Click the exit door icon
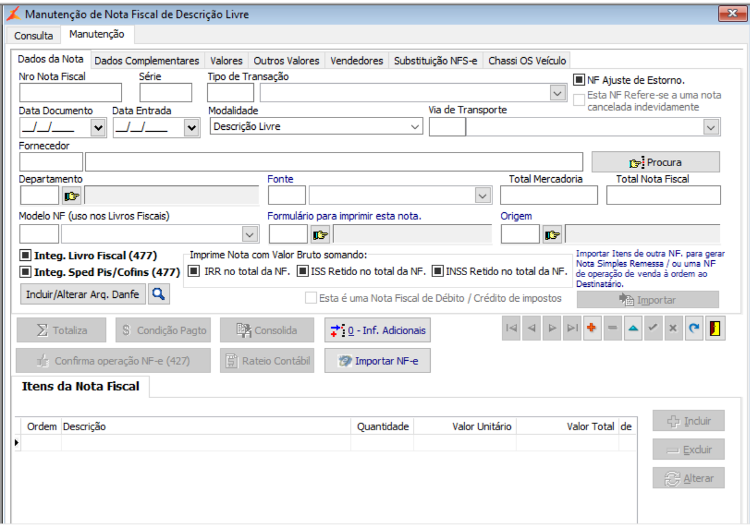750x525 pixels. (714, 329)
